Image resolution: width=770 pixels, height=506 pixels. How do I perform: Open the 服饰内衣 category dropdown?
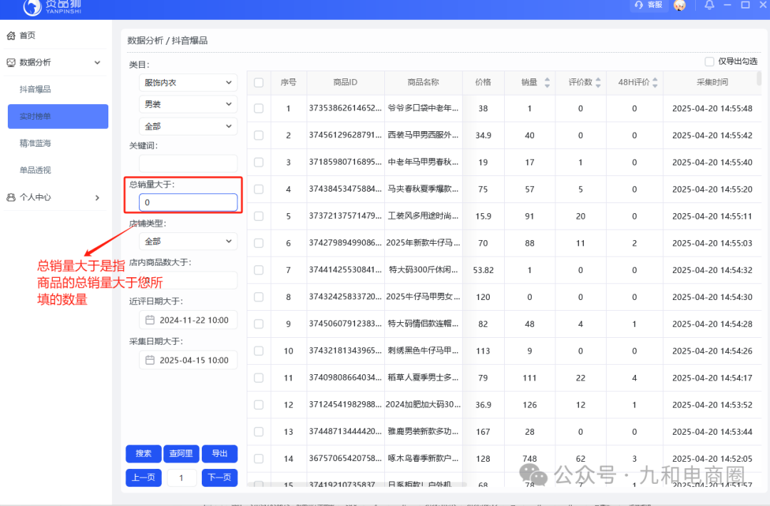[x=188, y=82]
